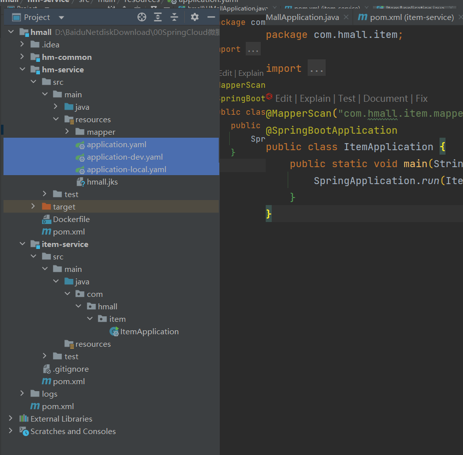
Task: Click the ItemApplication class icon
Action: (x=114, y=332)
